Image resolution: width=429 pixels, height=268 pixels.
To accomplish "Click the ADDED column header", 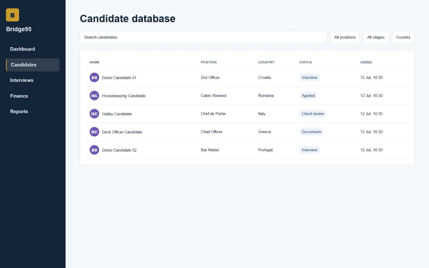I will coord(366,62).
